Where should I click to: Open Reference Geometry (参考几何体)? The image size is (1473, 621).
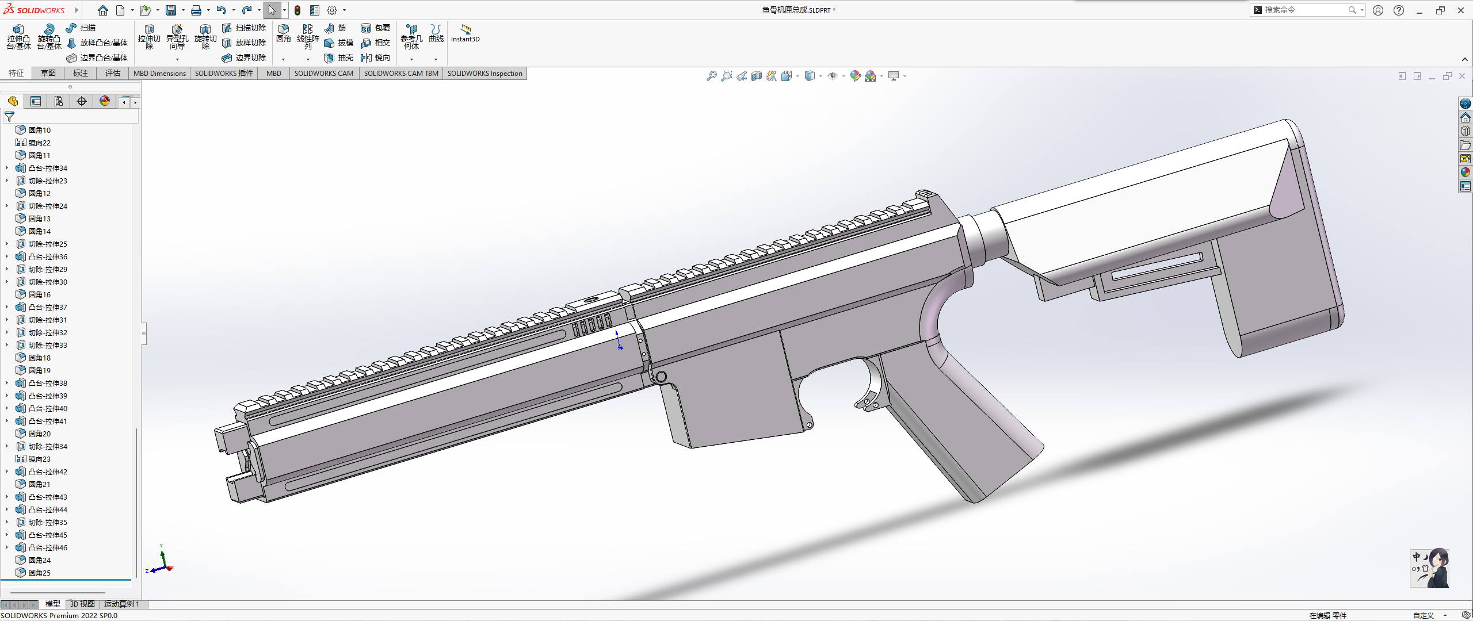[x=411, y=37]
